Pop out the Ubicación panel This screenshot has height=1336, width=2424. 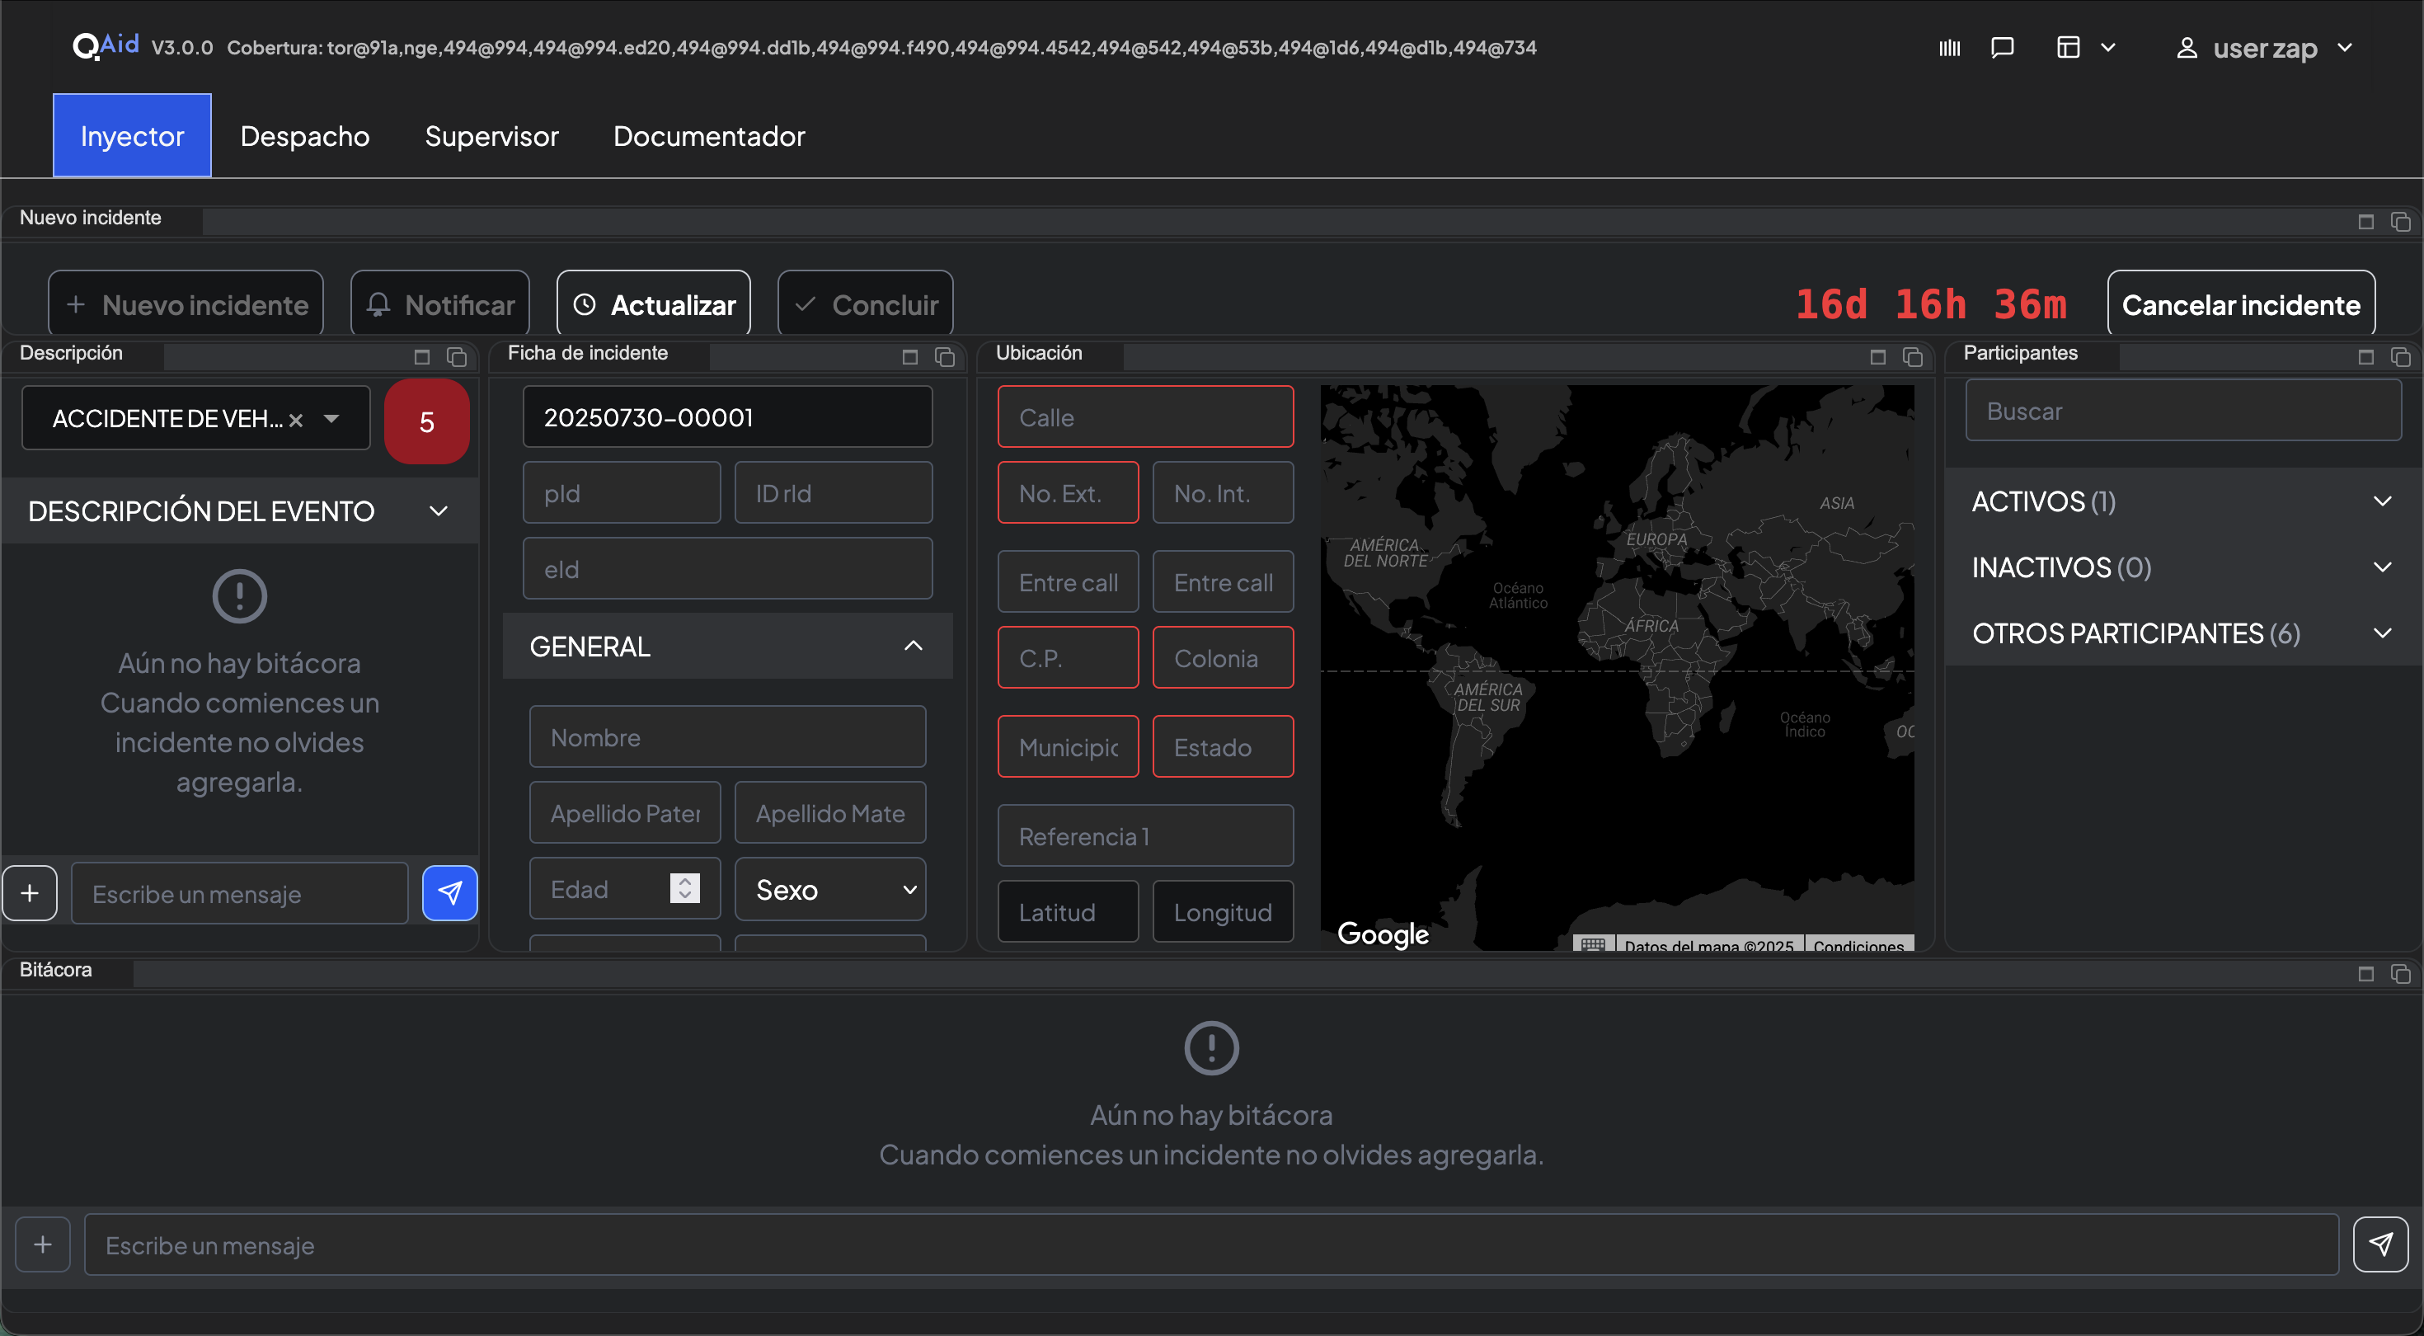[x=1912, y=357]
